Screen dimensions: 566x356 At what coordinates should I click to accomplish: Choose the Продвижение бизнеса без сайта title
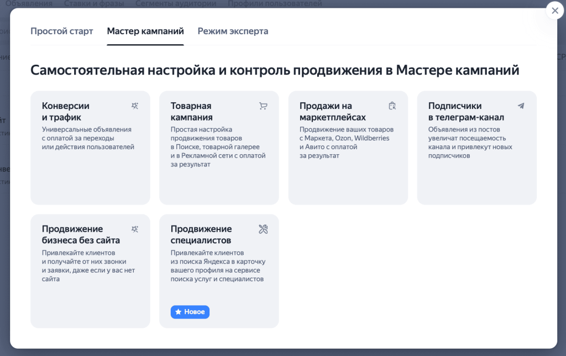tap(81, 234)
